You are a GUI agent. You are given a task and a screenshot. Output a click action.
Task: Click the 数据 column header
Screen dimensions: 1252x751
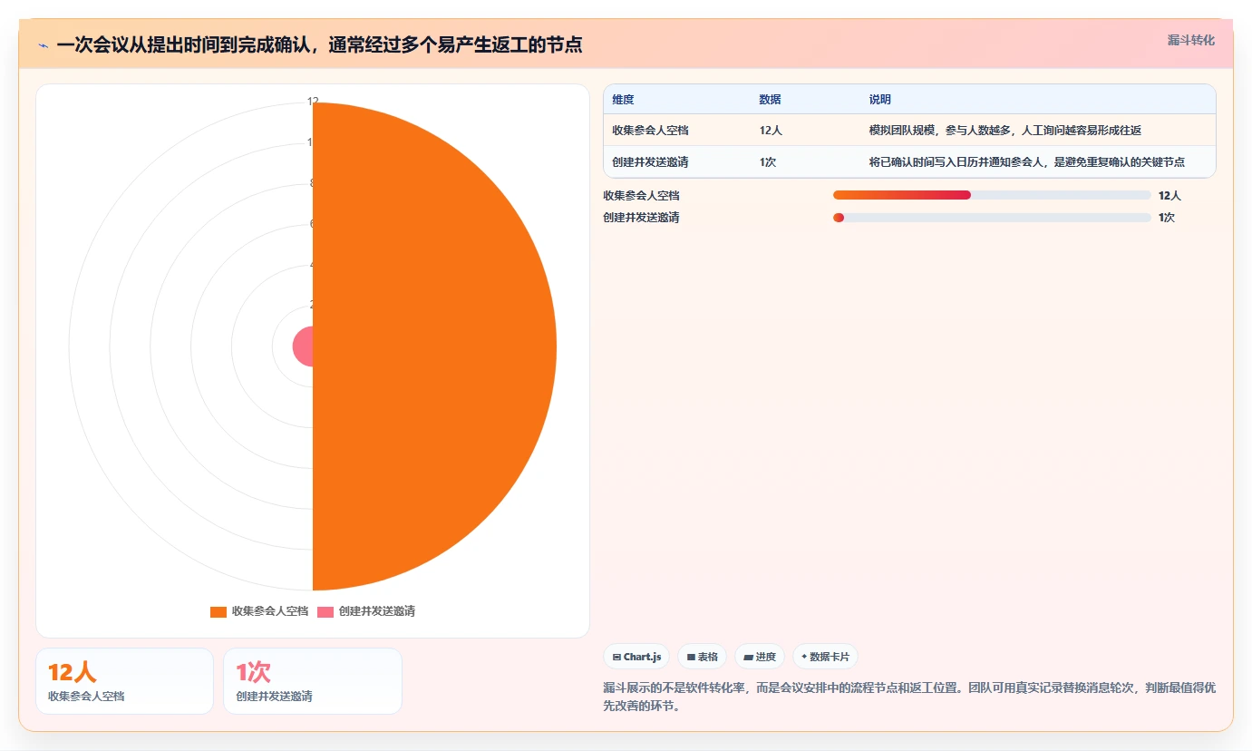pos(770,100)
